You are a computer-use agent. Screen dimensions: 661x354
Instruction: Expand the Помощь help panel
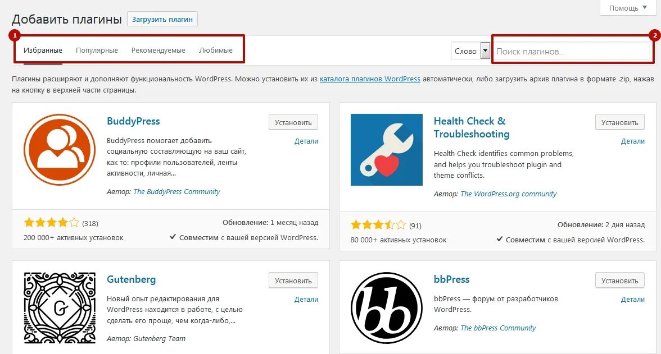628,8
